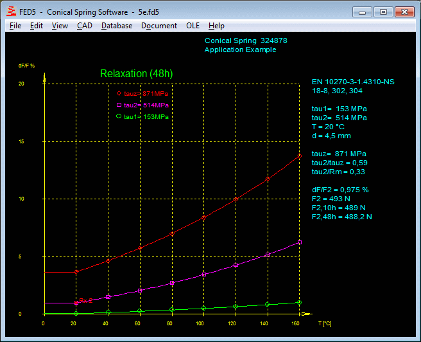The height and width of the screenshot is (342, 421).
Task: Select the last magenta curve data point
Action: [299, 242]
